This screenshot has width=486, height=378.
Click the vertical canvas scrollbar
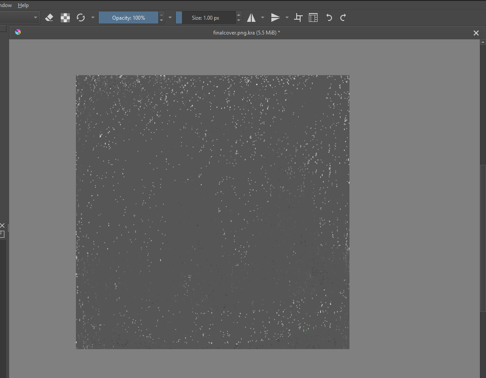click(x=483, y=238)
